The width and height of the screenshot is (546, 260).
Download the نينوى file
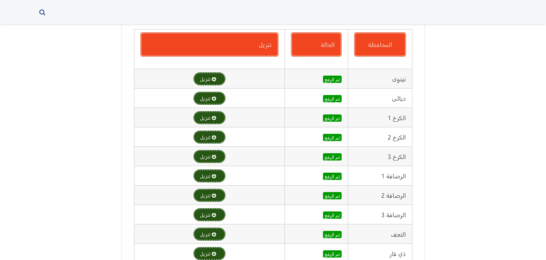(x=209, y=79)
